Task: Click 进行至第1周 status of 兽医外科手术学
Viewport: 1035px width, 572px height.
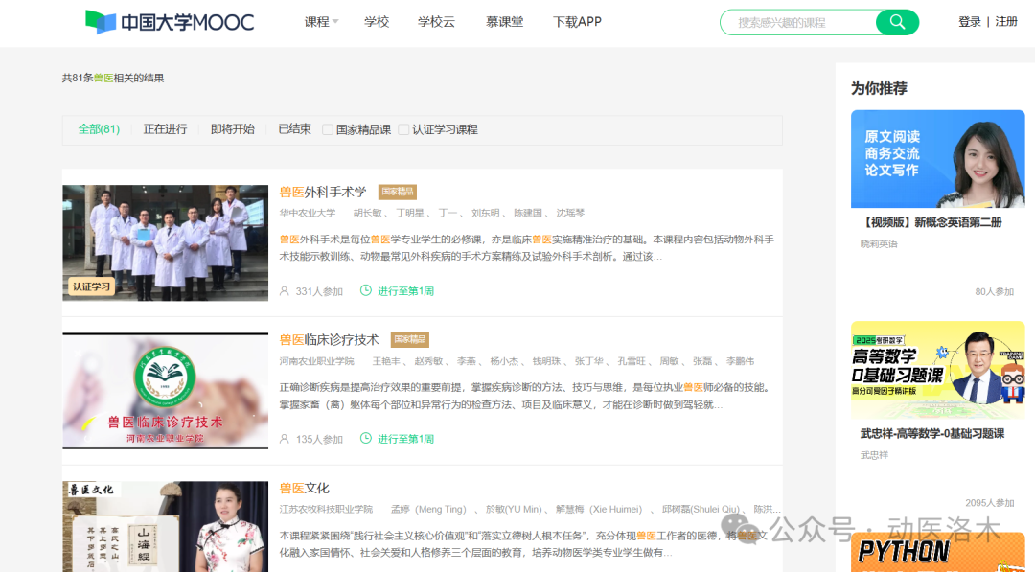Action: (x=405, y=291)
